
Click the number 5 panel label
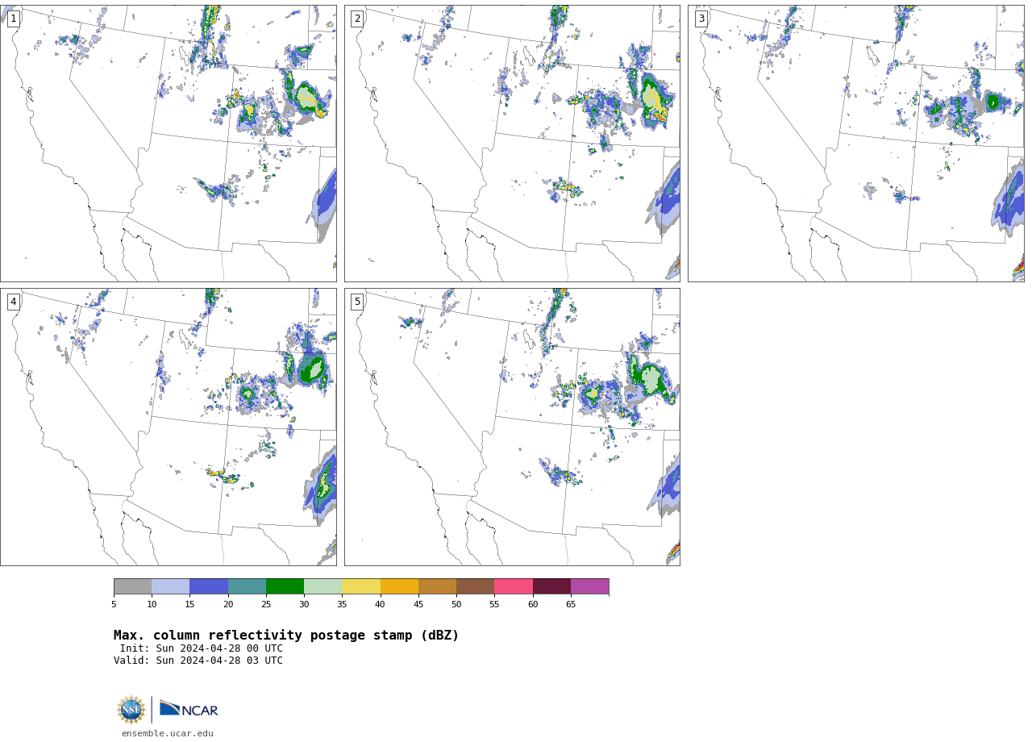coord(357,302)
